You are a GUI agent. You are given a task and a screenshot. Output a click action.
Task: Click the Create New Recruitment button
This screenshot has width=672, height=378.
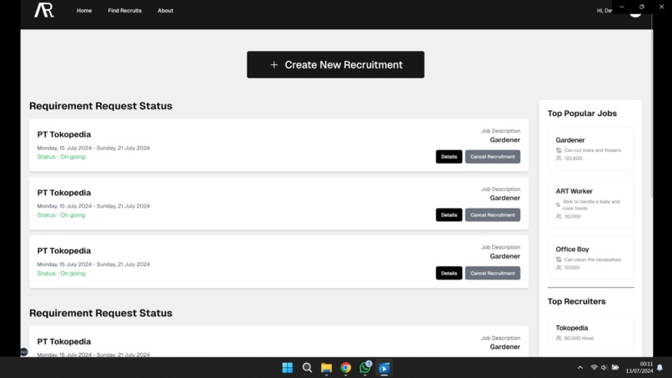[335, 65]
